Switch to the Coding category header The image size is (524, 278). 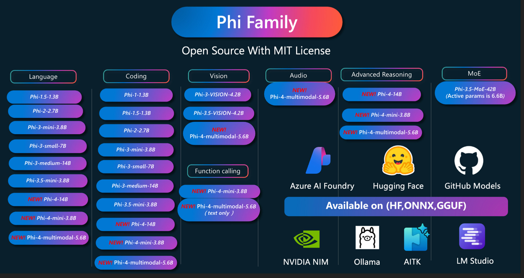(x=136, y=76)
